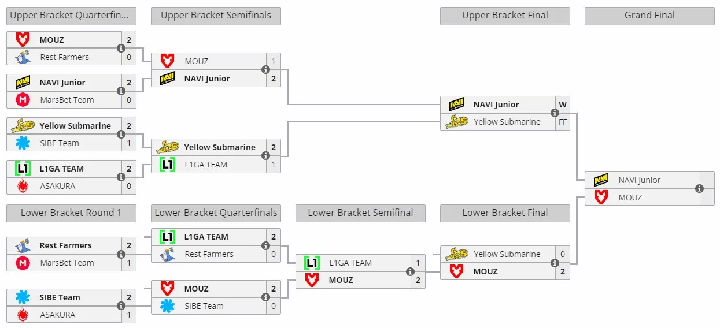Open info icon for L1GA TEAM vs ASAKURA match
This screenshot has width=720, height=328.
[x=121, y=177]
